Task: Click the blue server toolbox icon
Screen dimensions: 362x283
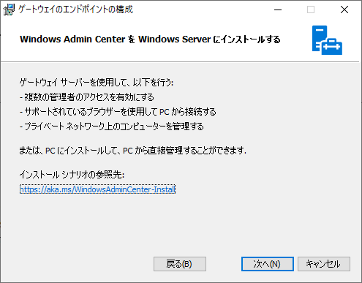Action: tap(327, 40)
